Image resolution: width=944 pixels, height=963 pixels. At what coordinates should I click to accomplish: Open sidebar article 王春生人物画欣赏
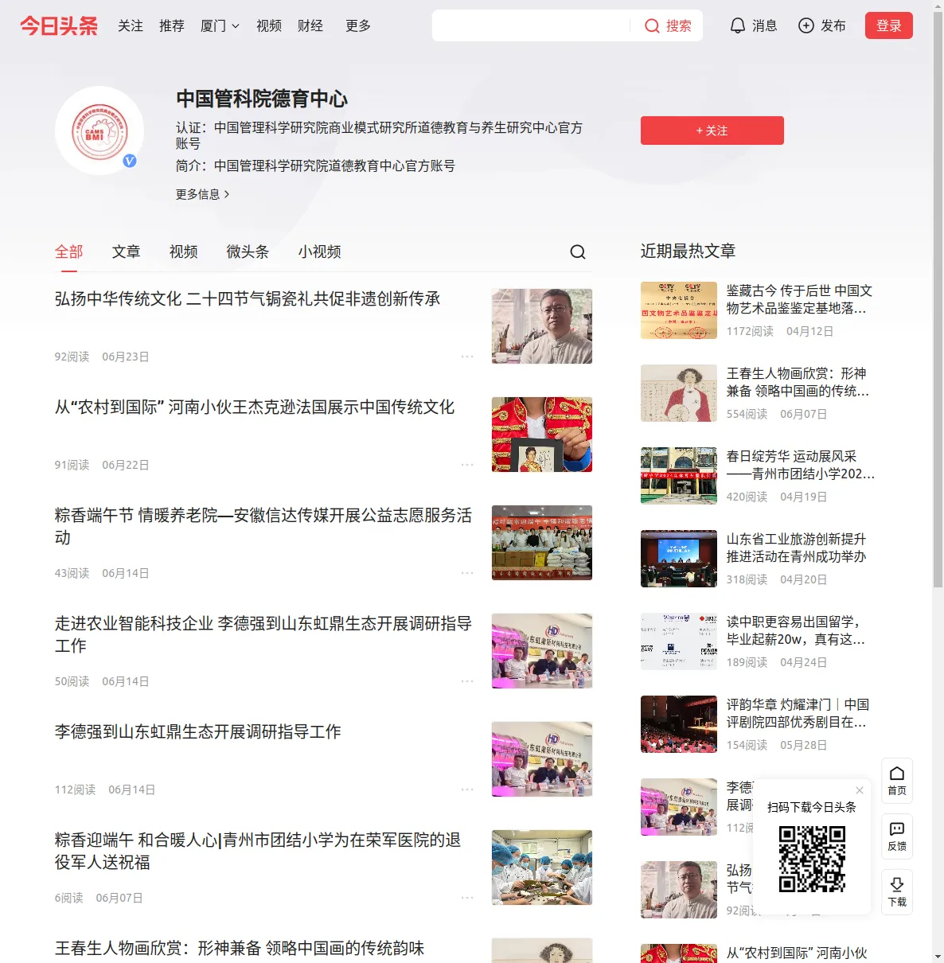(x=798, y=382)
